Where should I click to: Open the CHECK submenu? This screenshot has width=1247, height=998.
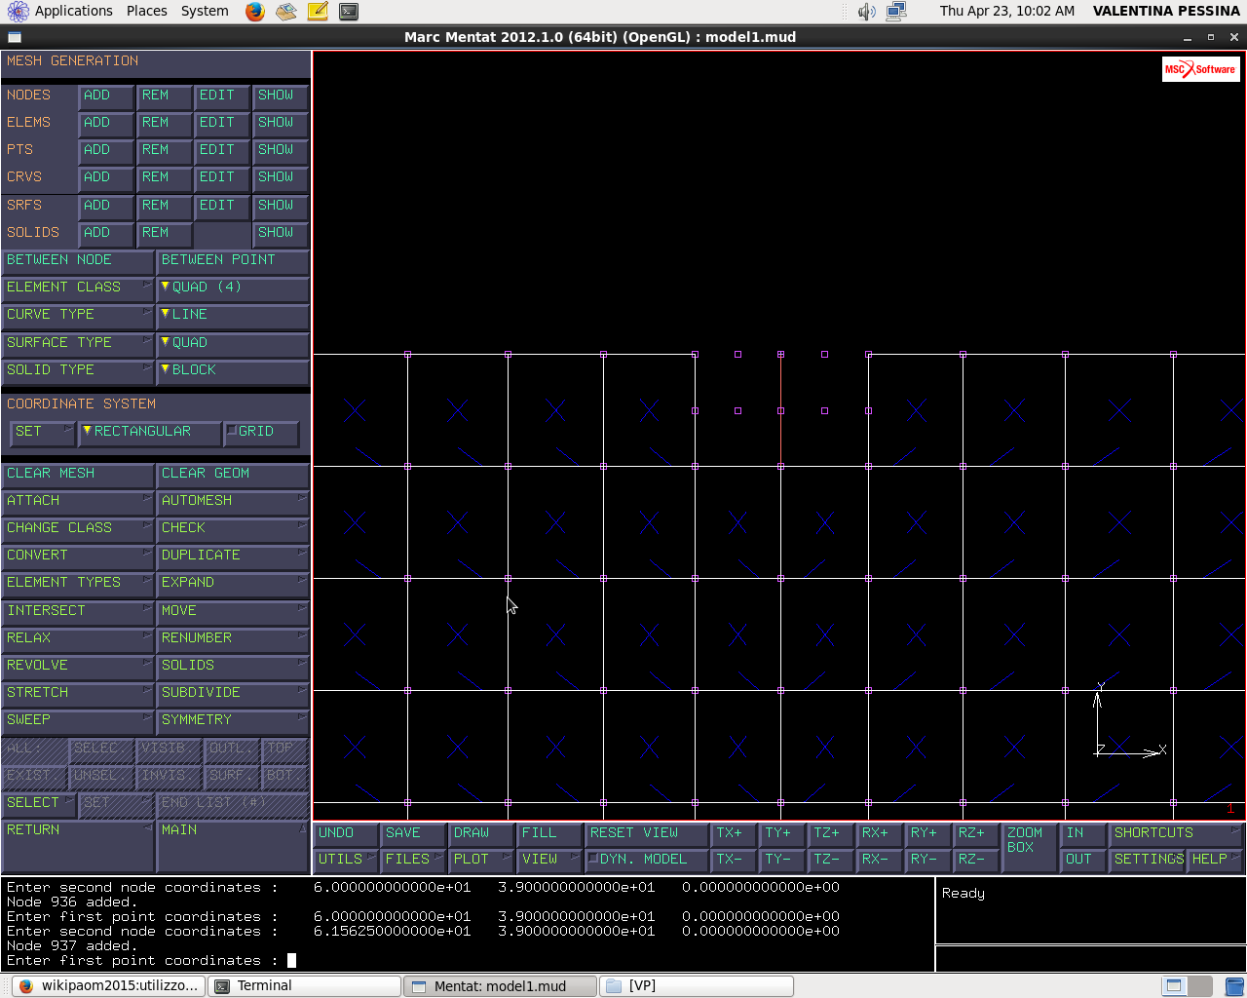[232, 528]
